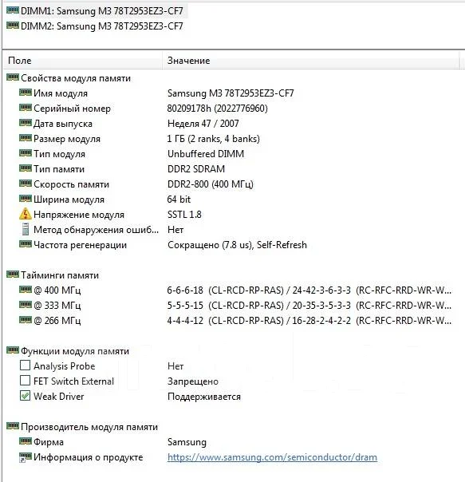
Task: Select the Напряжение модуля row label
Action: click(x=79, y=215)
